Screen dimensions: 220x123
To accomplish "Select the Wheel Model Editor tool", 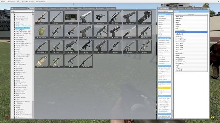I will click(164, 110).
